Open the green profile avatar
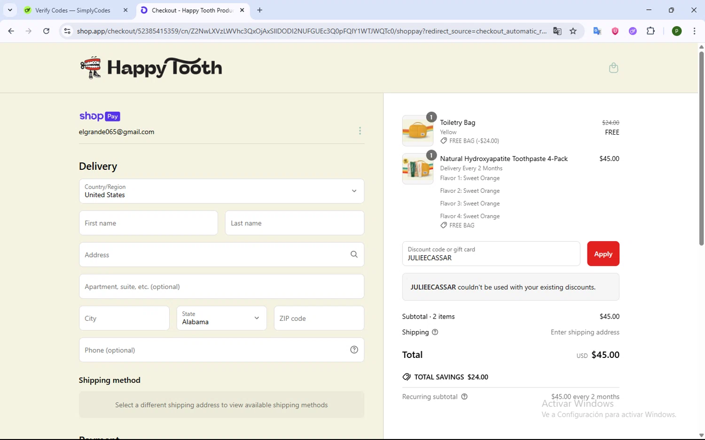 click(677, 31)
